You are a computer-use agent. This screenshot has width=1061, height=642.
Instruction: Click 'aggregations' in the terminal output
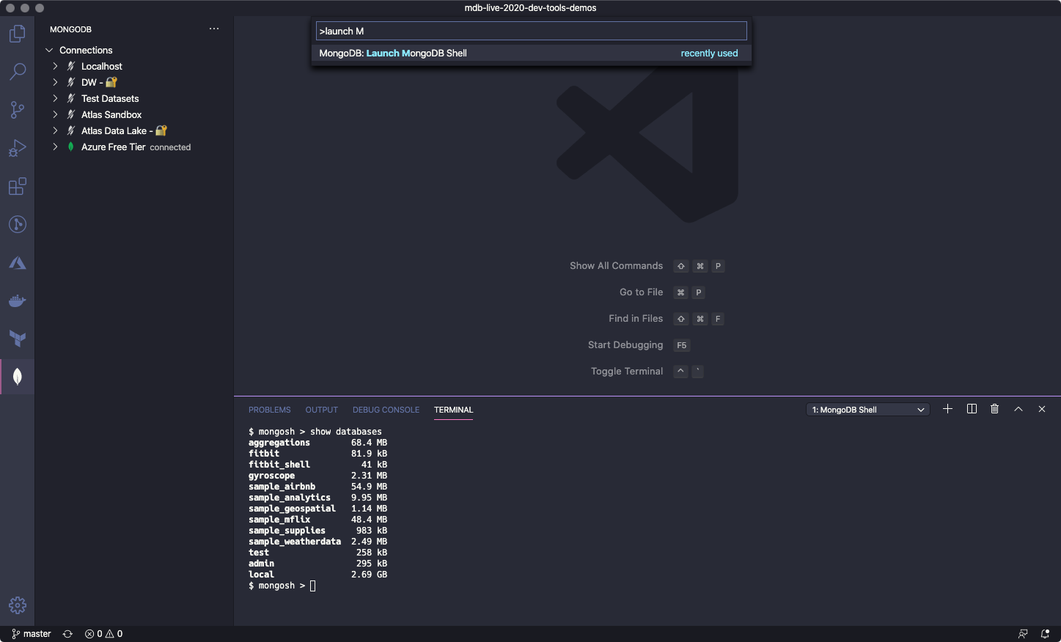(279, 443)
